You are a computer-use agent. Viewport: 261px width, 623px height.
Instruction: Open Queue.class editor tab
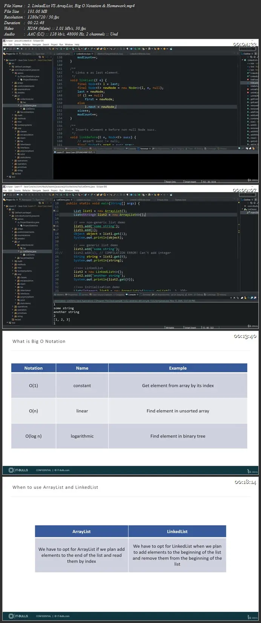(181, 199)
